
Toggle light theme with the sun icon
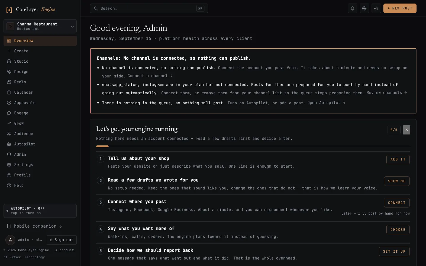click(376, 8)
